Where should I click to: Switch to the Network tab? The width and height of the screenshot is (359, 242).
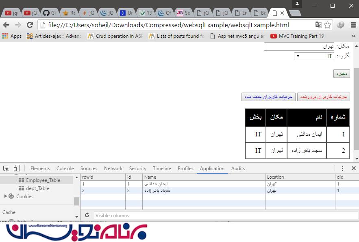tap(113, 169)
